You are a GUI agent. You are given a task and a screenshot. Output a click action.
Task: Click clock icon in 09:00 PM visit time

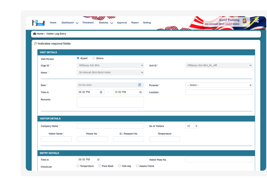point(101,92)
